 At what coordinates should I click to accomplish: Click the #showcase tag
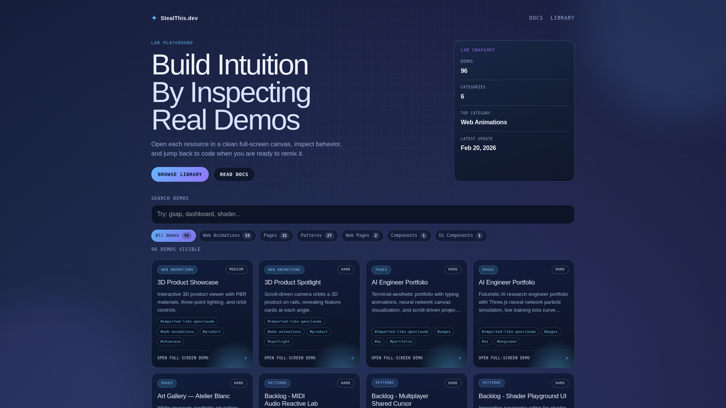tap(171, 342)
